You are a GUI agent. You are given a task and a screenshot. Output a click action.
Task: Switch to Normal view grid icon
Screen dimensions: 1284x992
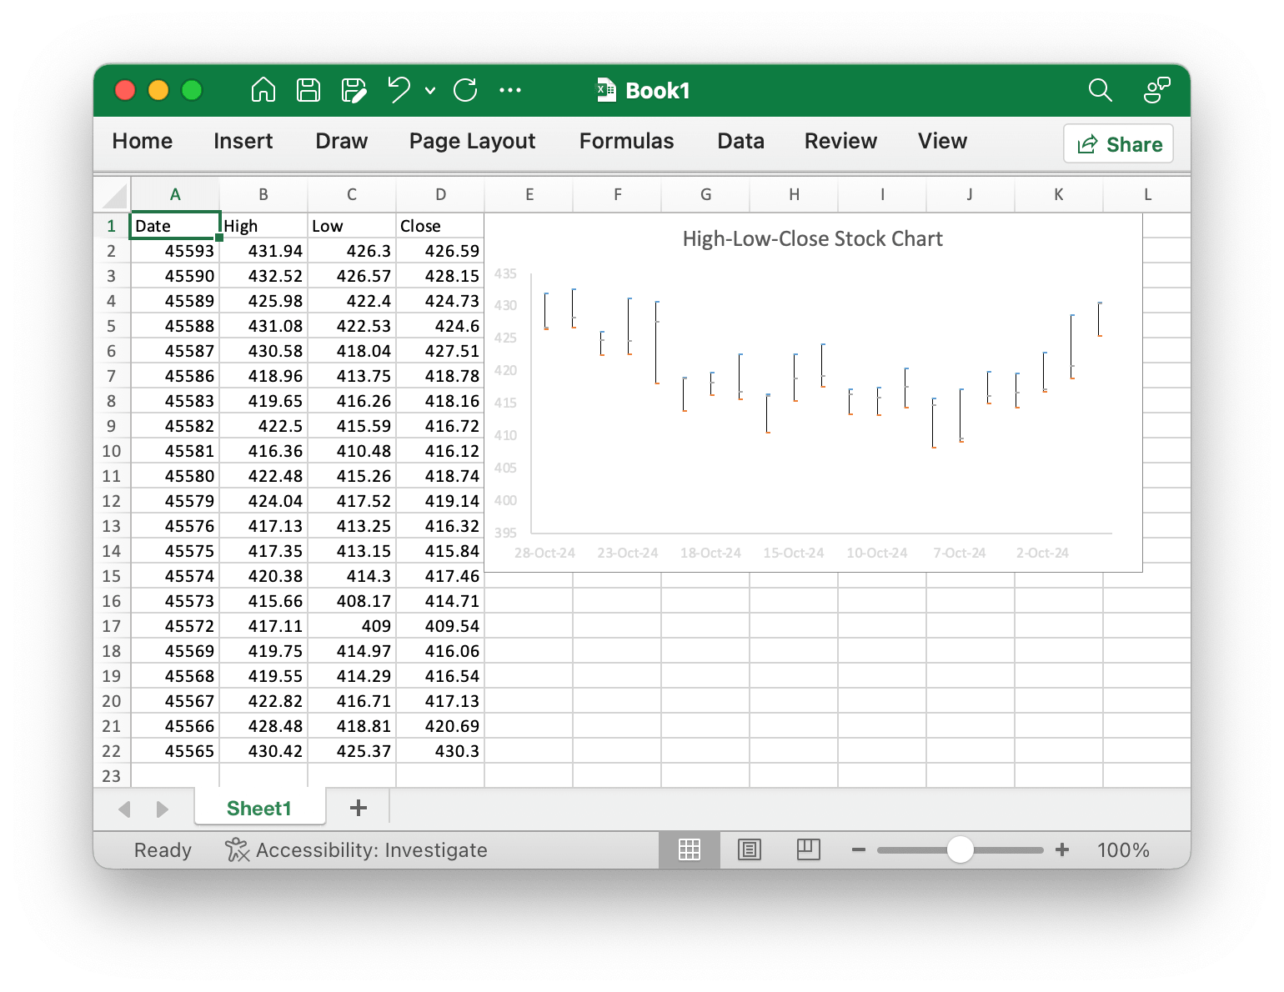pyautogui.click(x=690, y=850)
